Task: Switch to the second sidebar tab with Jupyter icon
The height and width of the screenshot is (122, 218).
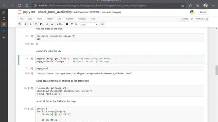Action: (x=4, y=19)
